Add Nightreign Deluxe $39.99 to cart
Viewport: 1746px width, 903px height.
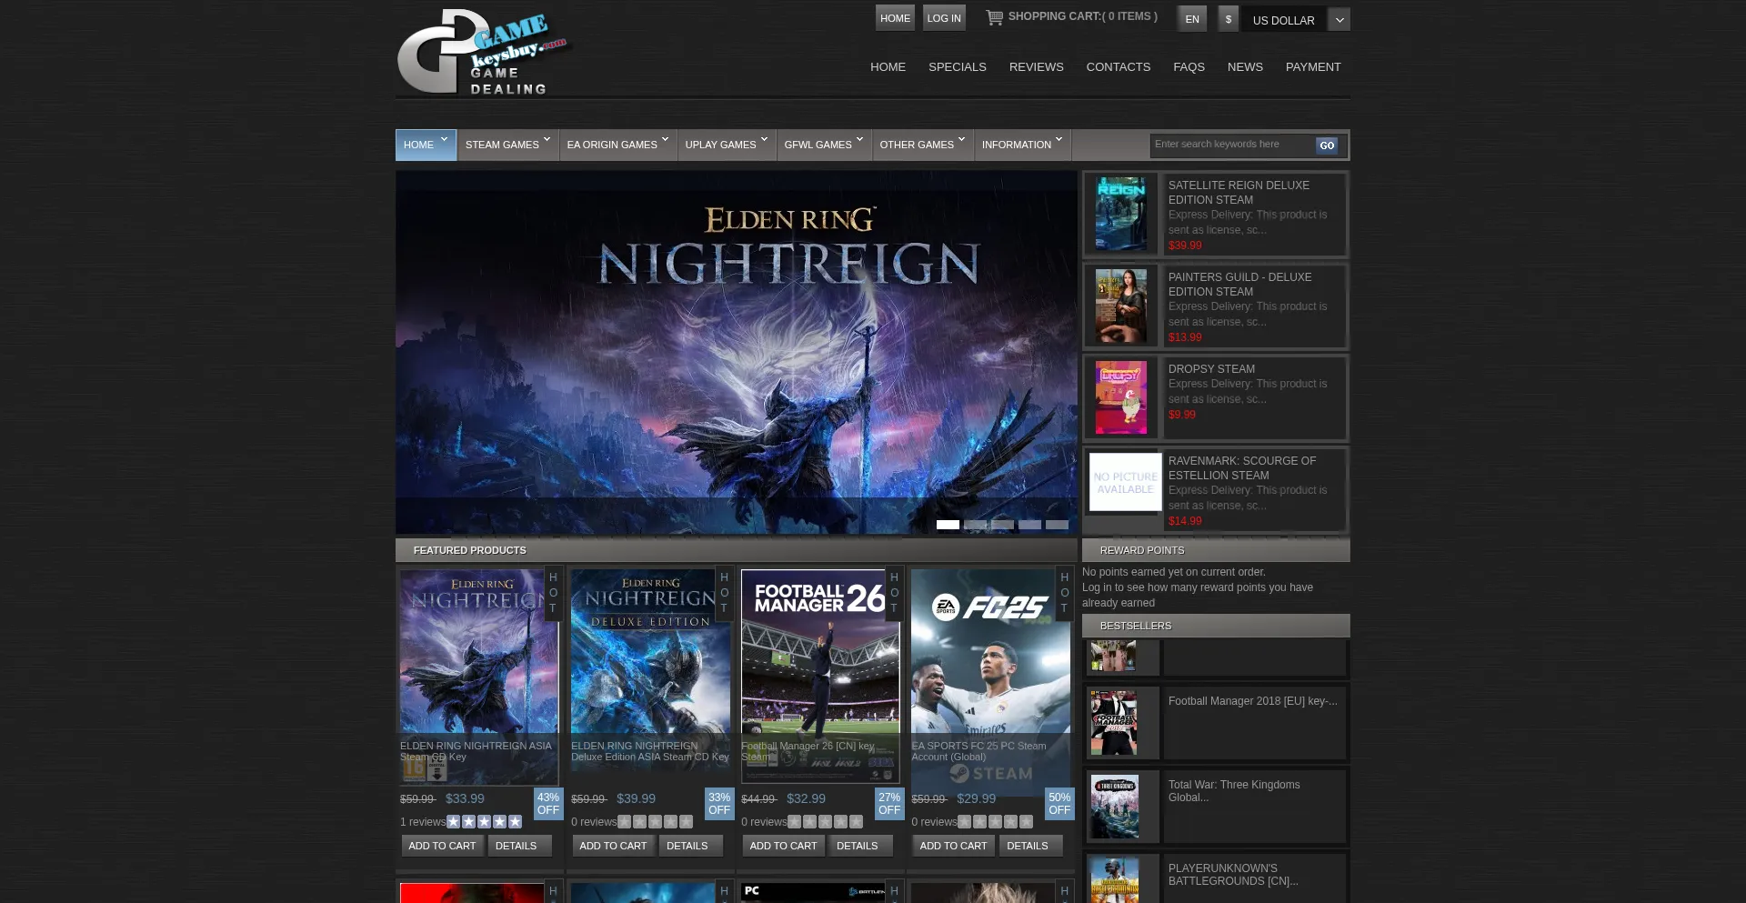point(613,846)
